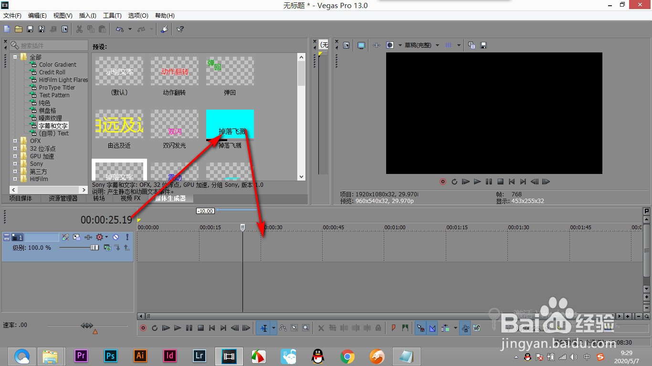Select the 弹回 preset thumbnail
The width and height of the screenshot is (652, 366).
230,71
